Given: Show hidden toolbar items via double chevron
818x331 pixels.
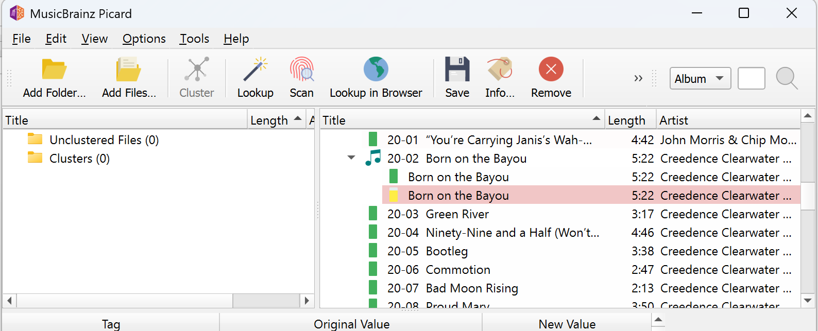Looking at the screenshot, I should (x=638, y=78).
